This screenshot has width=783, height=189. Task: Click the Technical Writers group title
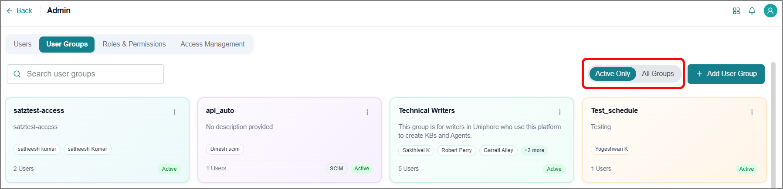point(427,111)
